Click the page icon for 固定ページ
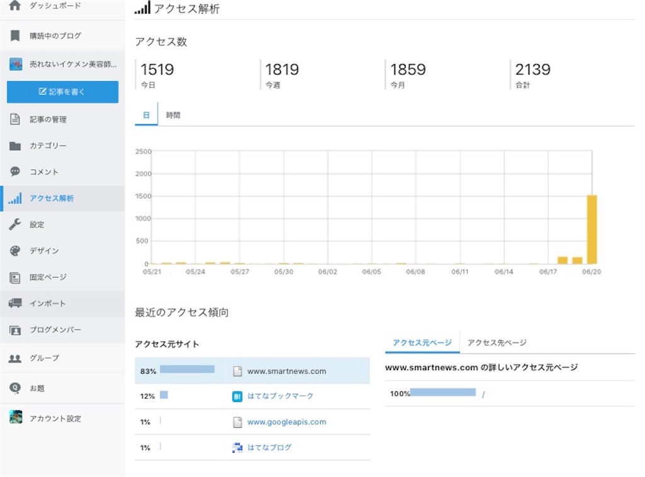The width and height of the screenshot is (645, 477). [15, 278]
